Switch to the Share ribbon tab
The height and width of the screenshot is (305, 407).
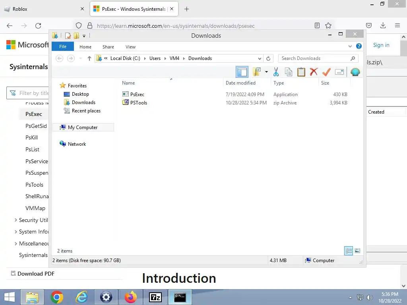(108, 47)
